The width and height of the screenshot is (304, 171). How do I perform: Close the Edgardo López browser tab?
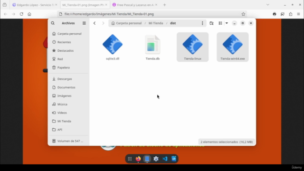(56, 5)
